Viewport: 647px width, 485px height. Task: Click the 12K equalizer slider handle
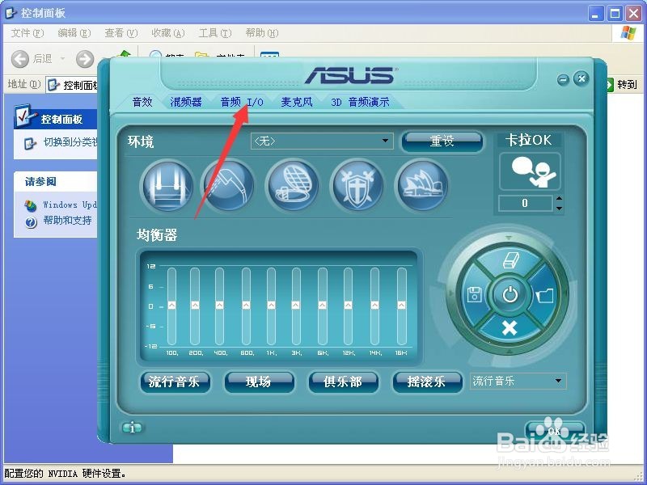click(349, 305)
